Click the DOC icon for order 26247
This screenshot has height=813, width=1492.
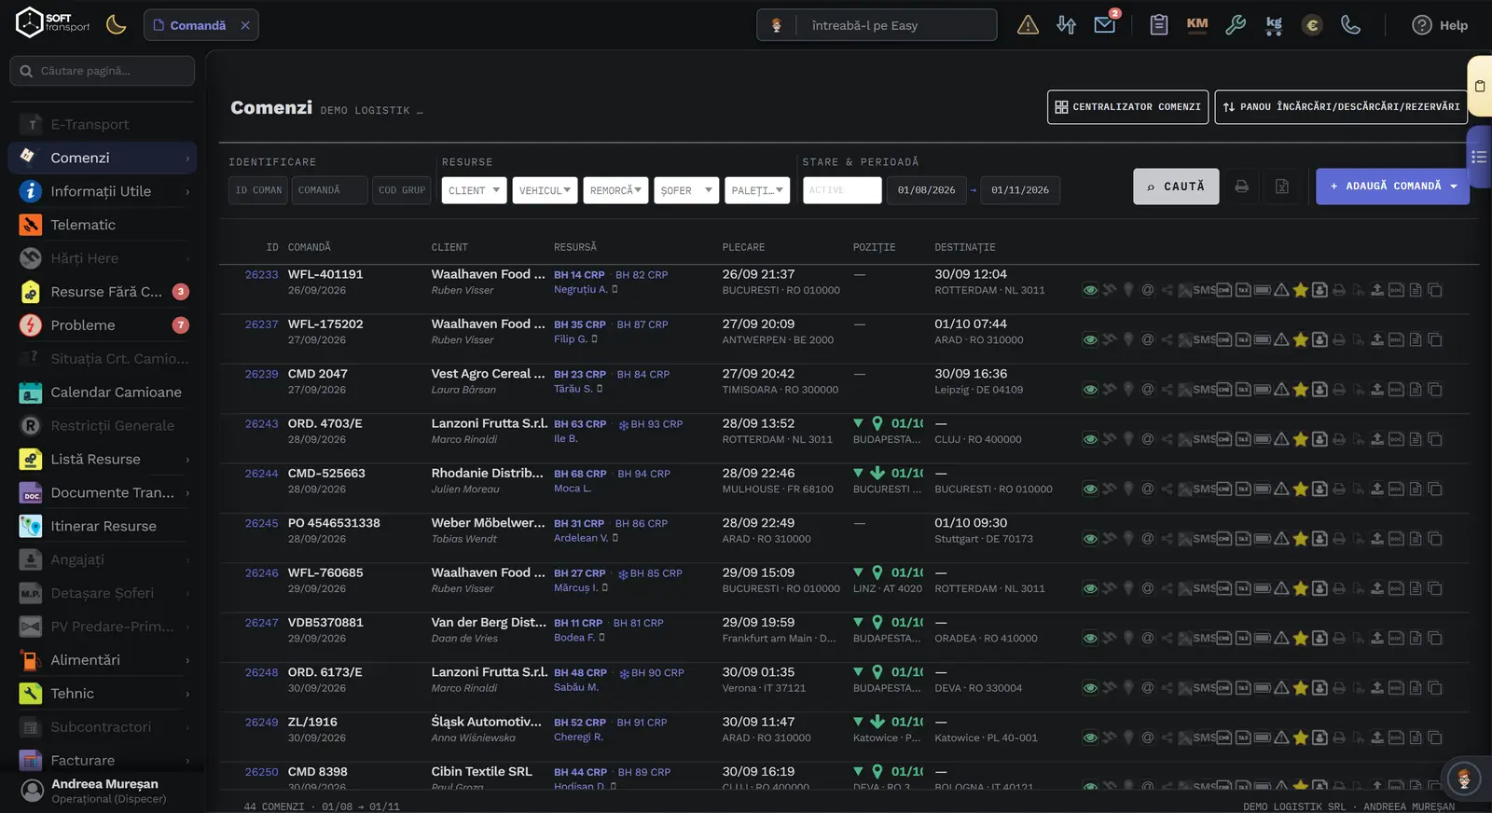[1396, 639]
